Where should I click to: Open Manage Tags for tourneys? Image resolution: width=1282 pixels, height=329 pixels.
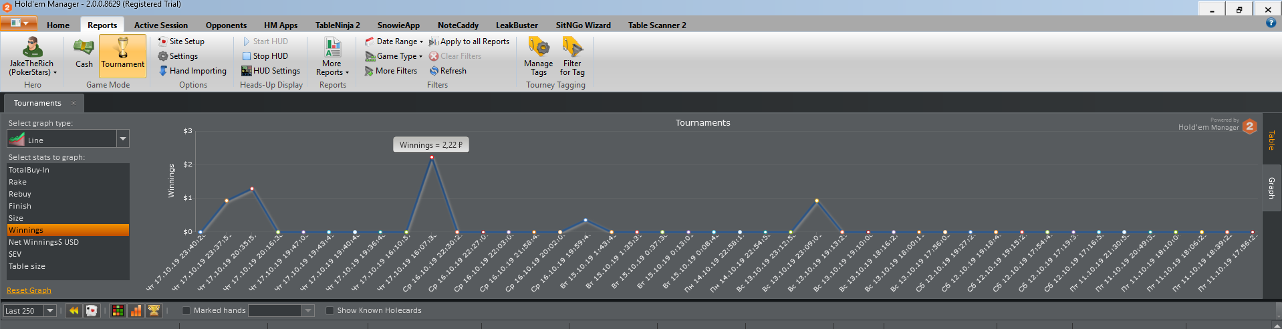tap(539, 56)
